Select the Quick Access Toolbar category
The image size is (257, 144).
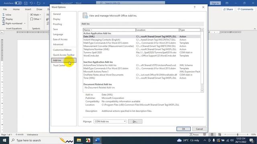[63, 55]
